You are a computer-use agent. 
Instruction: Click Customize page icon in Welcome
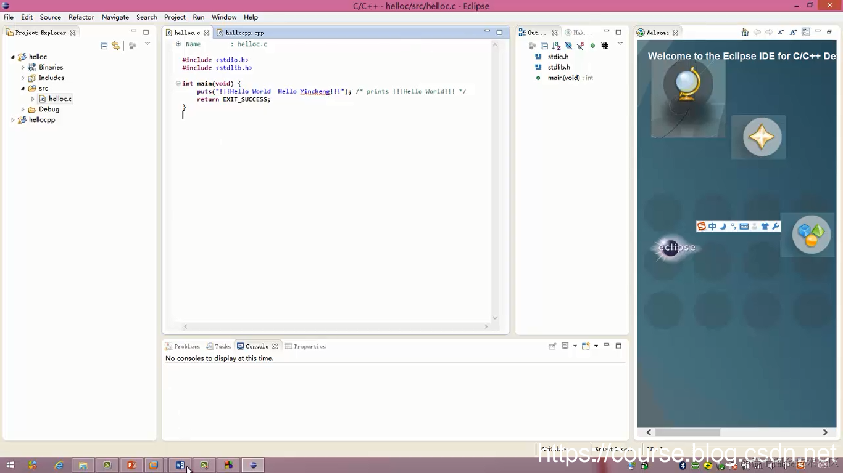[x=806, y=32]
